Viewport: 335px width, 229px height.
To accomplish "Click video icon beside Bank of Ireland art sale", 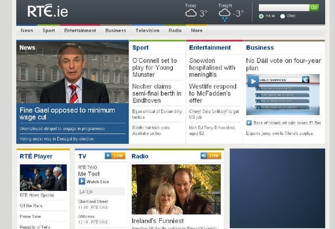I will click(249, 123).
